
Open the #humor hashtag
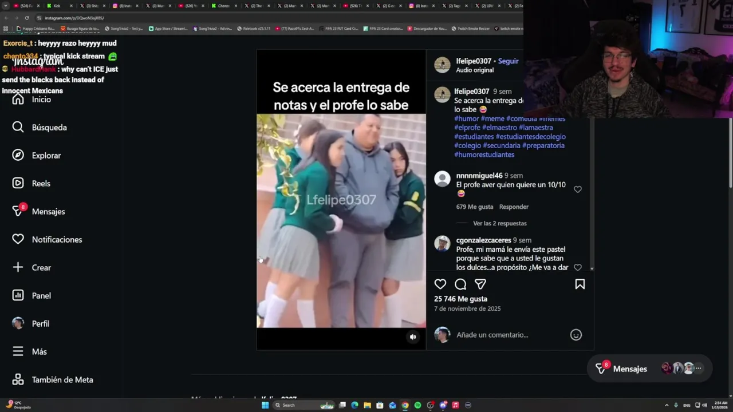[x=467, y=118]
